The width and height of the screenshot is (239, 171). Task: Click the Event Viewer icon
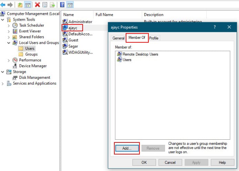(15, 31)
